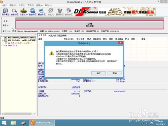Choose the Format partition icon

[51, 12]
